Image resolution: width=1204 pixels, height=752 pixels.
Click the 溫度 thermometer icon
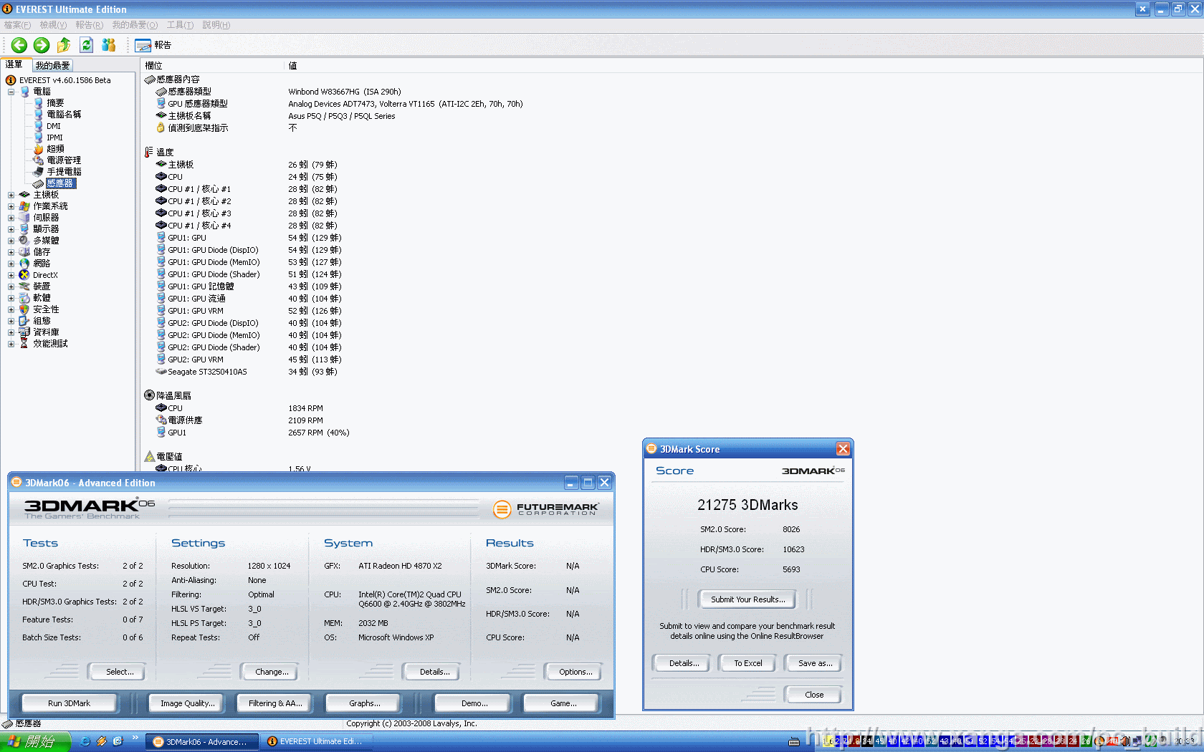tap(149, 153)
